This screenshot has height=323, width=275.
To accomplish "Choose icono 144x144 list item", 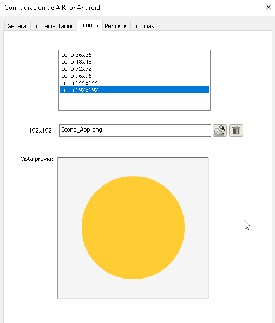I will pos(134,83).
